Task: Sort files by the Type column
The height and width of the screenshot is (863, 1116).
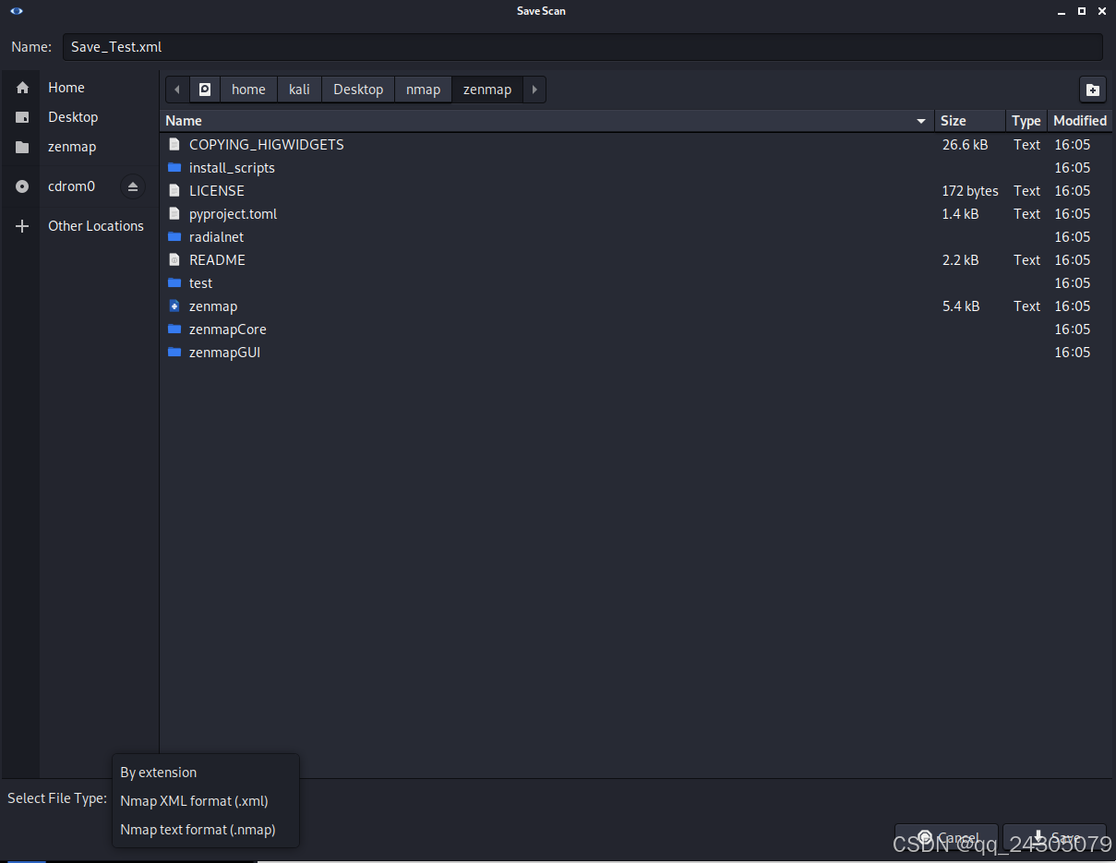Action: click(1026, 121)
